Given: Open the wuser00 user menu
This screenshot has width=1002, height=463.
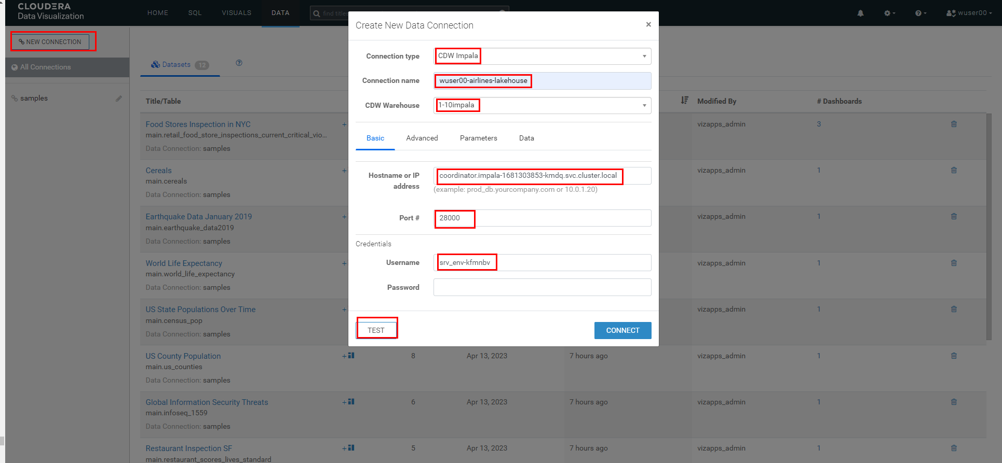Looking at the screenshot, I should (969, 13).
